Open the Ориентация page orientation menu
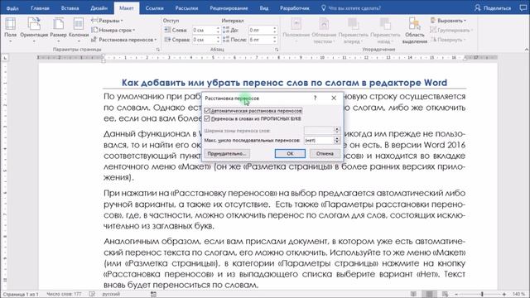 (34, 30)
